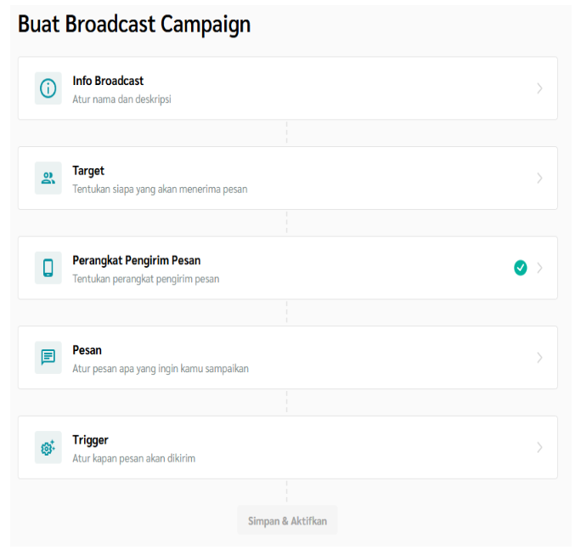581x555 pixels.
Task: Open the Perangkat Pengirim Pesan heading
Action: [x=136, y=260]
